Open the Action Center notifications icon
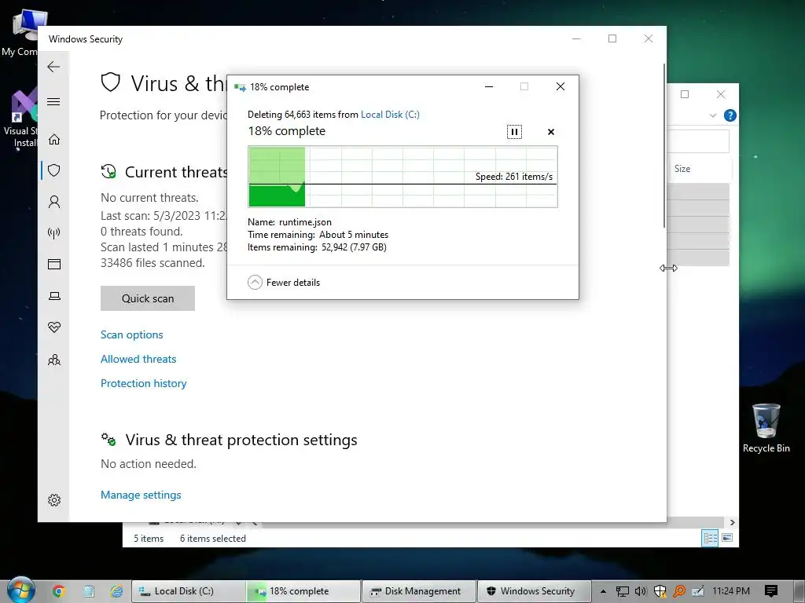The height and width of the screenshot is (603, 805). tap(770, 591)
